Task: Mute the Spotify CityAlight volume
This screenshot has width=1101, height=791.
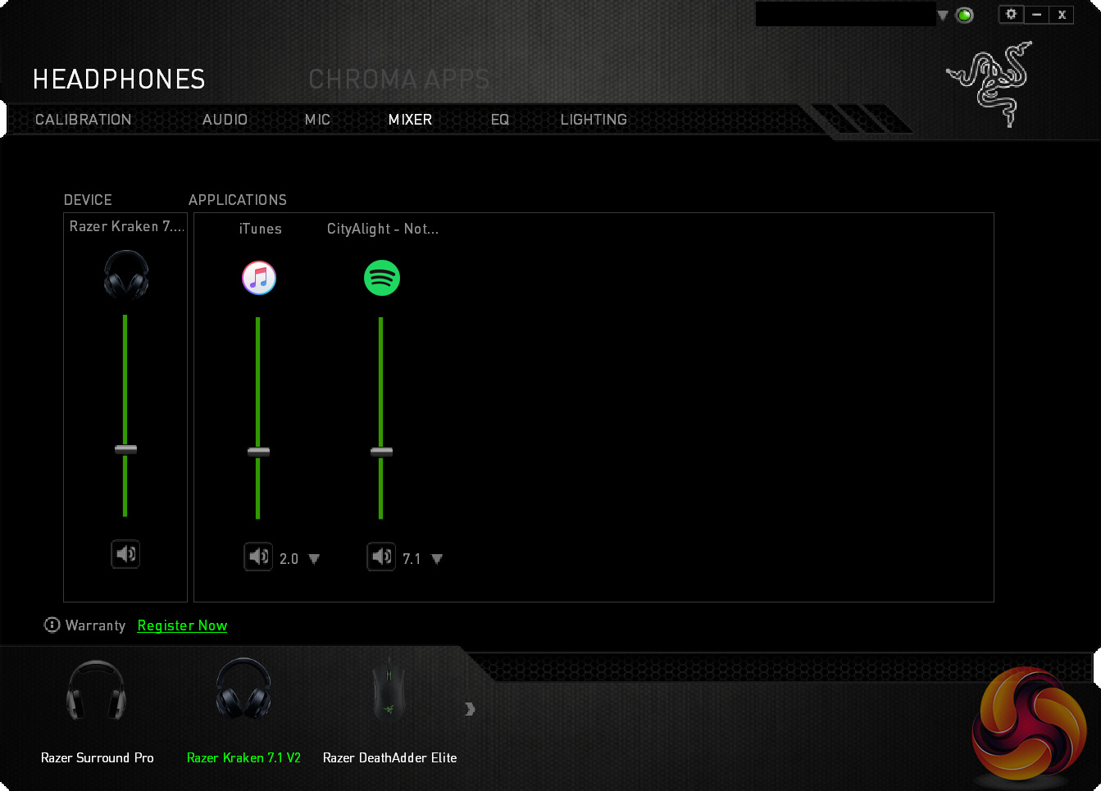Action: (381, 557)
